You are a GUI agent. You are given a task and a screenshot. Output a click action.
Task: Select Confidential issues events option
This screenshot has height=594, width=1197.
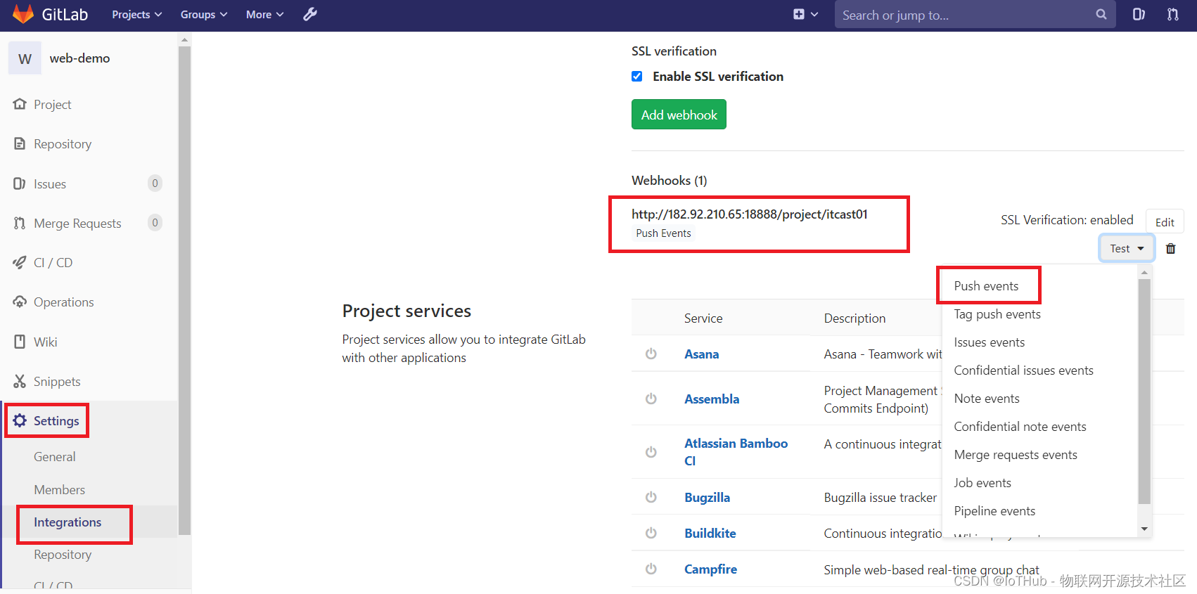coord(1023,370)
